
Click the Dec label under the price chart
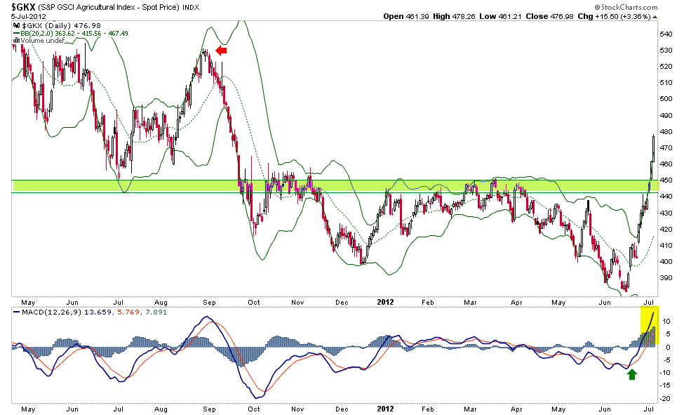(x=342, y=302)
